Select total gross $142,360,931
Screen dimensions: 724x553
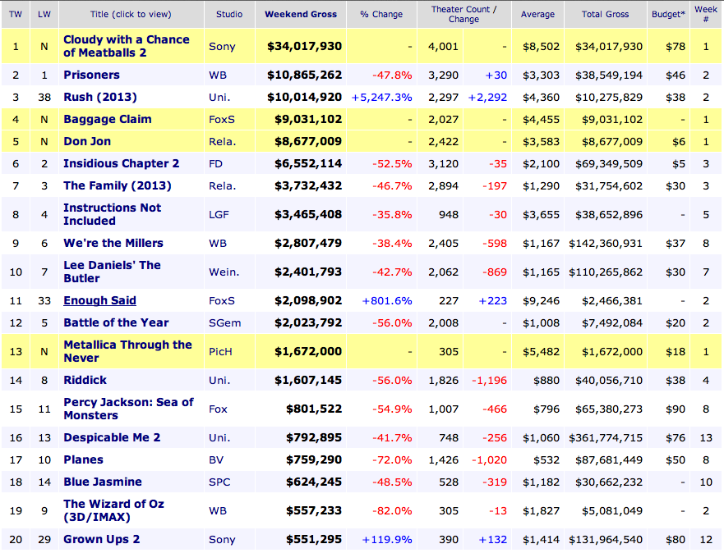click(606, 244)
